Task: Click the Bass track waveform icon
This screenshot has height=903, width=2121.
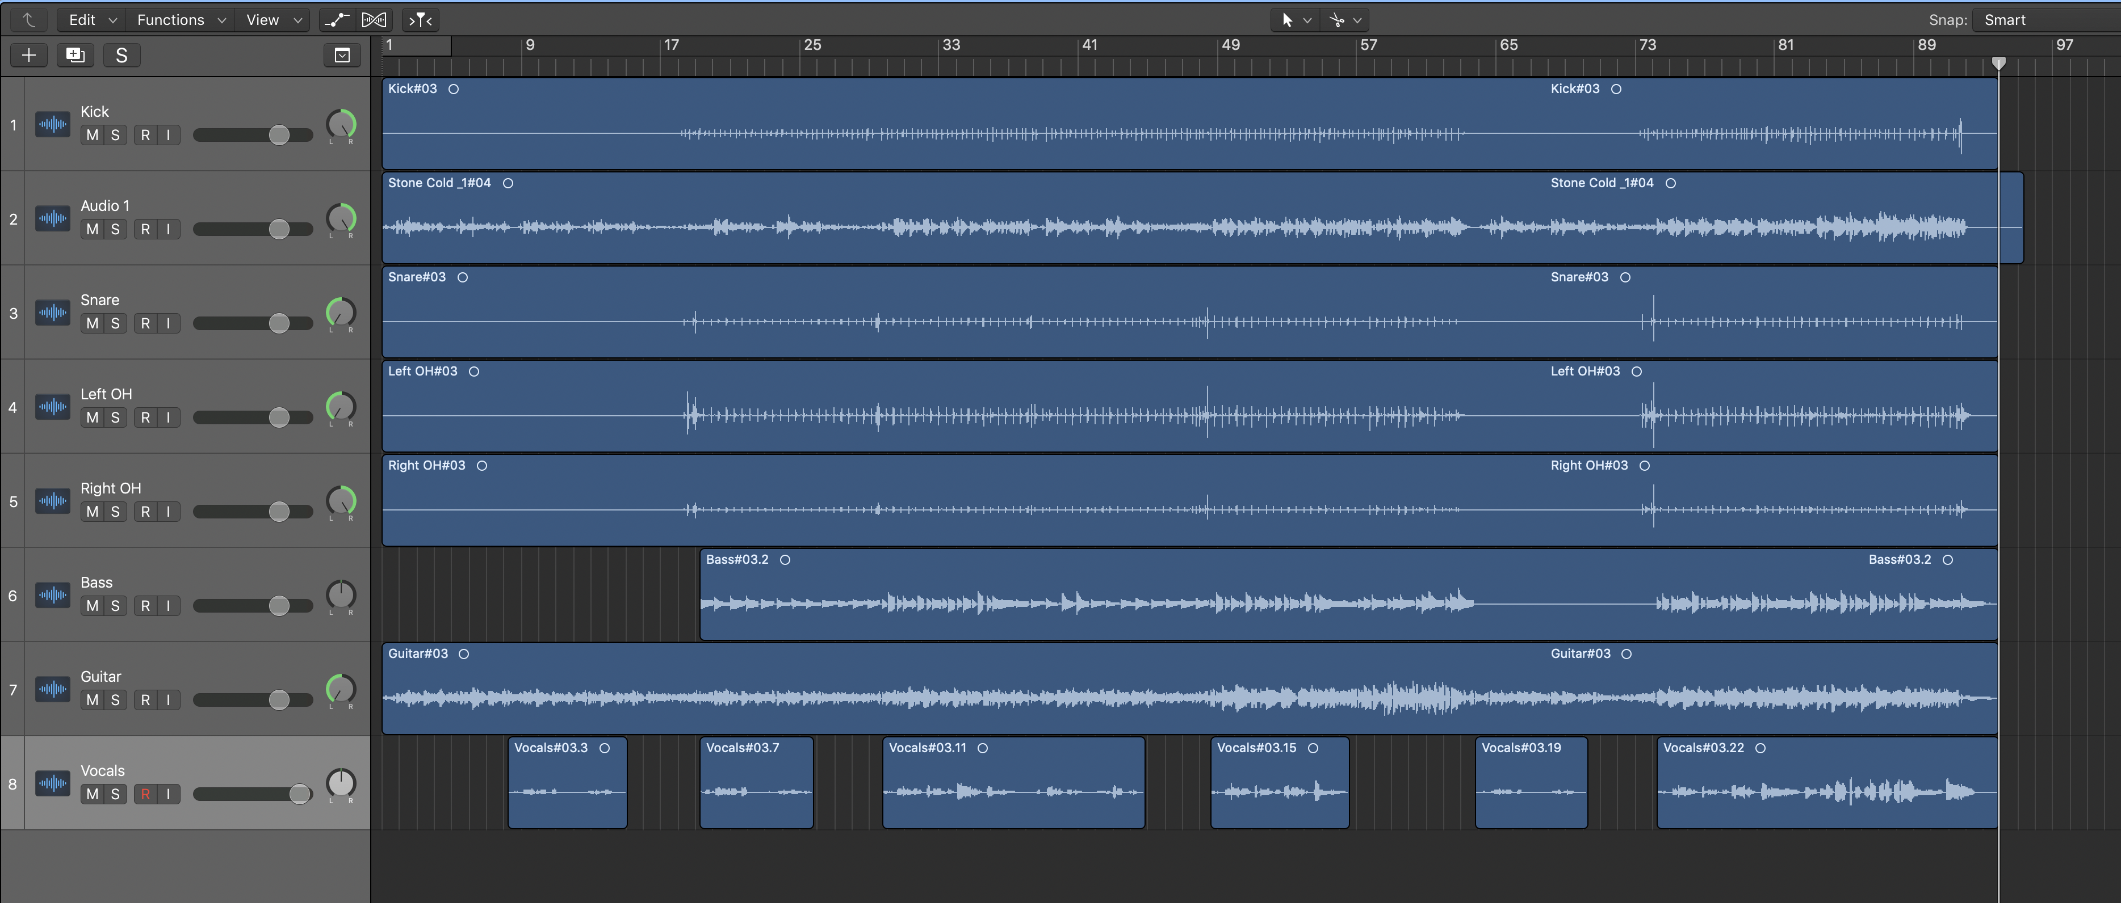Action: [x=53, y=596]
